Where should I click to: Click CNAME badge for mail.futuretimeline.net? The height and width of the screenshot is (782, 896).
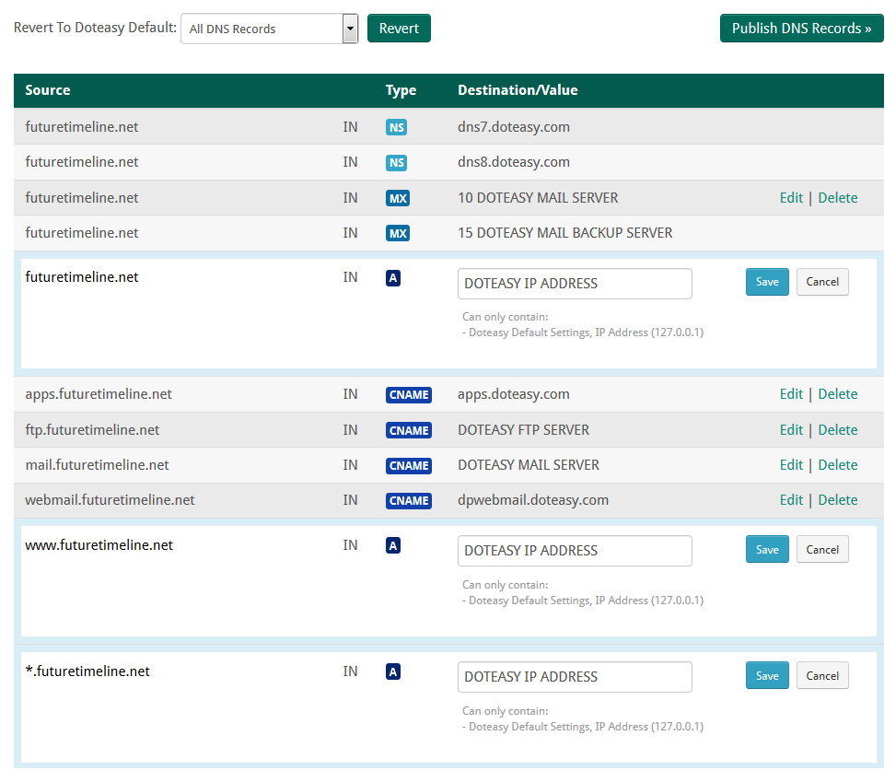(x=409, y=466)
